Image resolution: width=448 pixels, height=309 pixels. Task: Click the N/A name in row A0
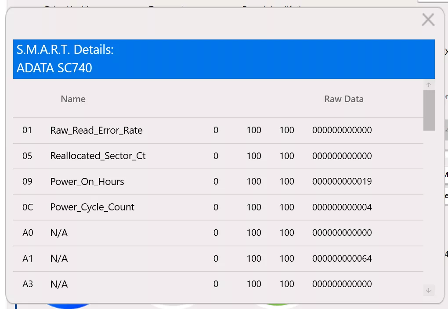click(59, 233)
